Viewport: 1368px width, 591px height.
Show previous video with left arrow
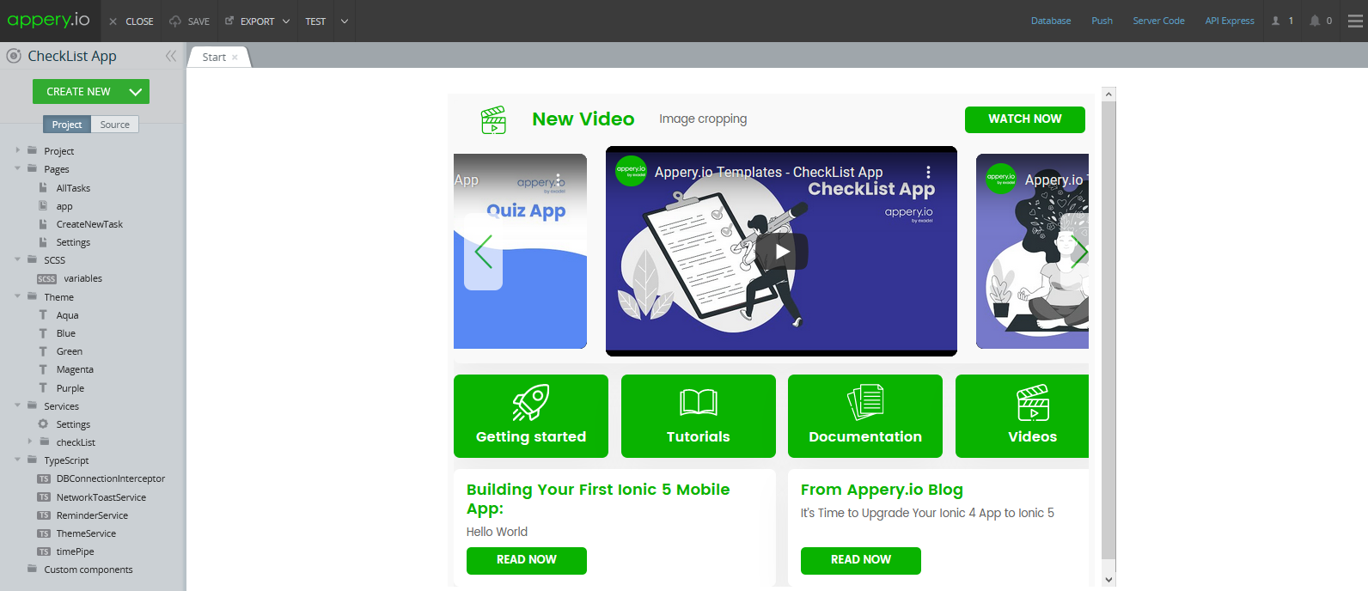click(484, 252)
